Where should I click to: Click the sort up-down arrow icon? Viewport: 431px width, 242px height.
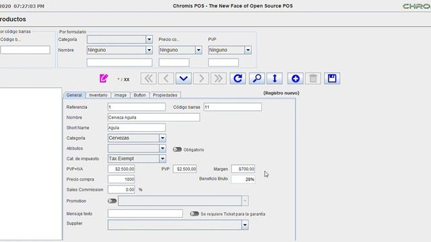click(274, 79)
